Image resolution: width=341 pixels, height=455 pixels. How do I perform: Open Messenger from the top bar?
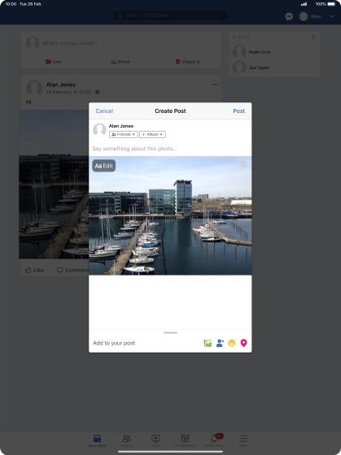pos(289,16)
